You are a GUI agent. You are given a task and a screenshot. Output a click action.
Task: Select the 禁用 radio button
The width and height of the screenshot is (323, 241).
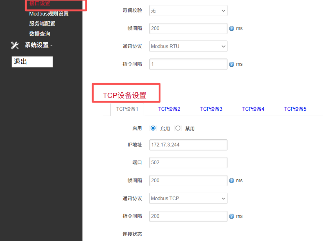tap(178, 128)
